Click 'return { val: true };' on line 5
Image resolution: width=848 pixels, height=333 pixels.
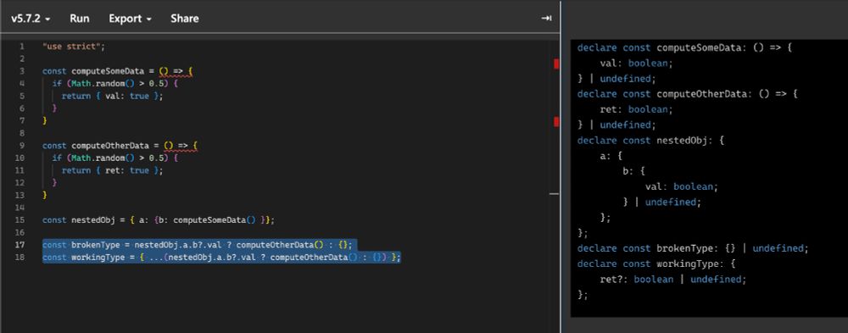tap(112, 96)
